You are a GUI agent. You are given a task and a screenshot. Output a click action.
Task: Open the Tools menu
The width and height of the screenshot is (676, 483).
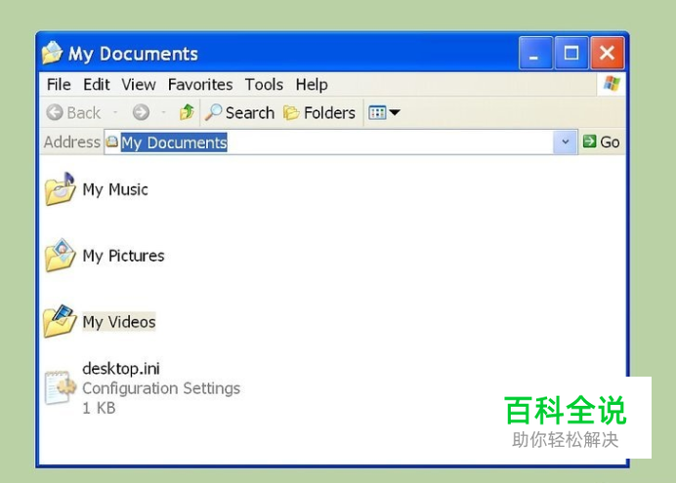point(264,84)
